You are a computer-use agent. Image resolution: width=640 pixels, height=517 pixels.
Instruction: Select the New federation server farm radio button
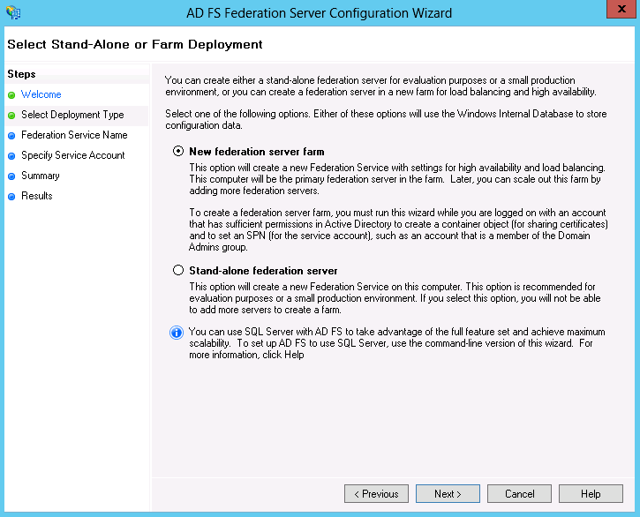pyautogui.click(x=178, y=151)
